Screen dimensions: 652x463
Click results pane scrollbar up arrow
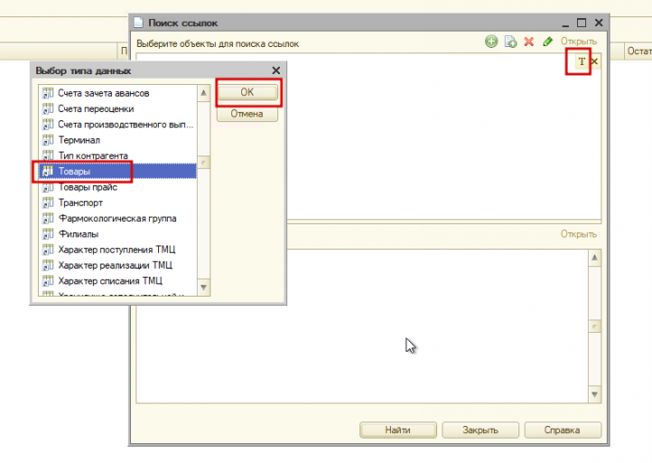tap(594, 258)
